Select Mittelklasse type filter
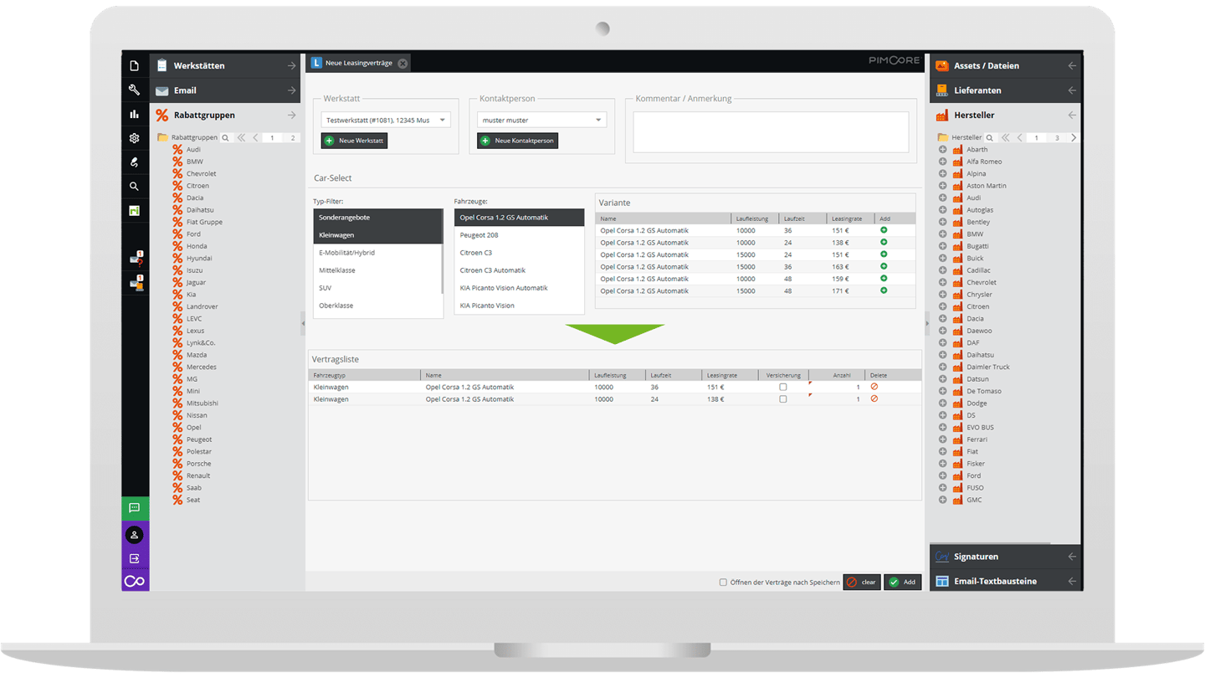 (378, 270)
